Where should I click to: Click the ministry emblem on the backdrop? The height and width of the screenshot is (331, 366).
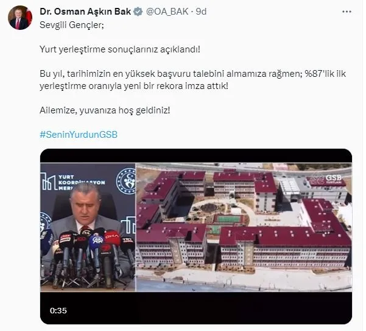[x=126, y=181]
